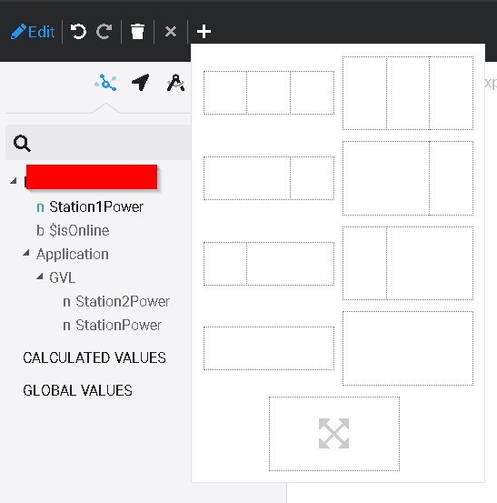Image resolution: width=497 pixels, height=503 pixels.
Task: Collapse the Application tree node
Action: tap(26, 253)
